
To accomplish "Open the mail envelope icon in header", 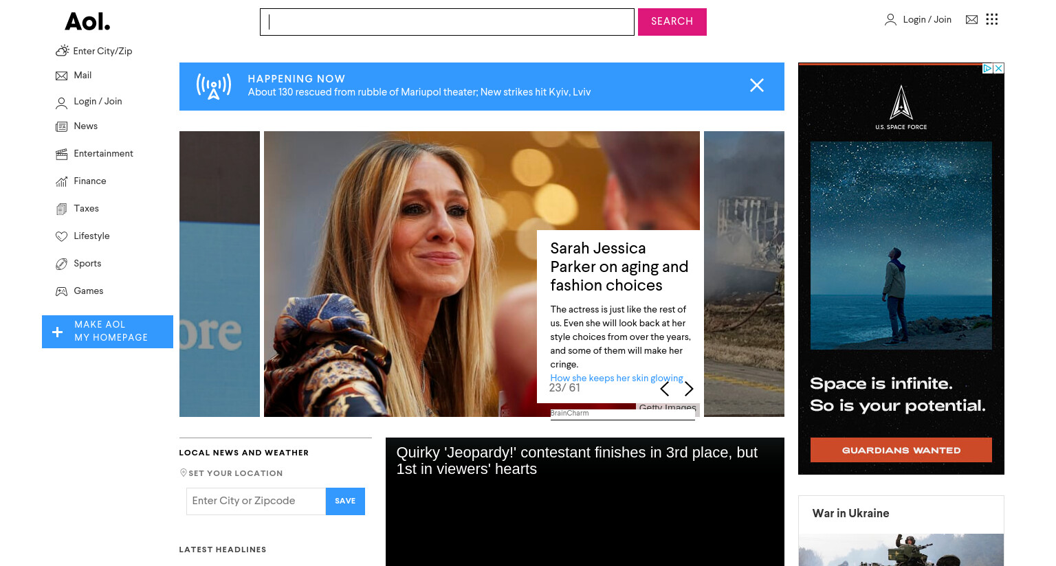I will [971, 20].
